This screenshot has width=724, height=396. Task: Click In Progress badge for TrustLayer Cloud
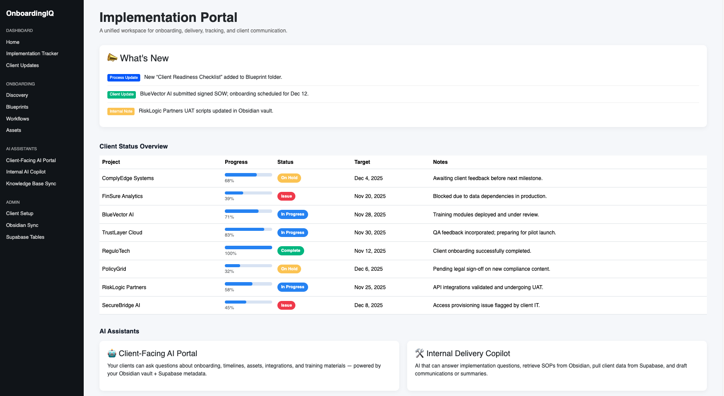tap(292, 233)
